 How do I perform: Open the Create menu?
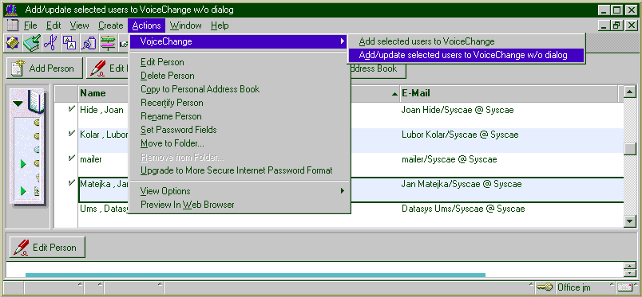tap(110, 25)
